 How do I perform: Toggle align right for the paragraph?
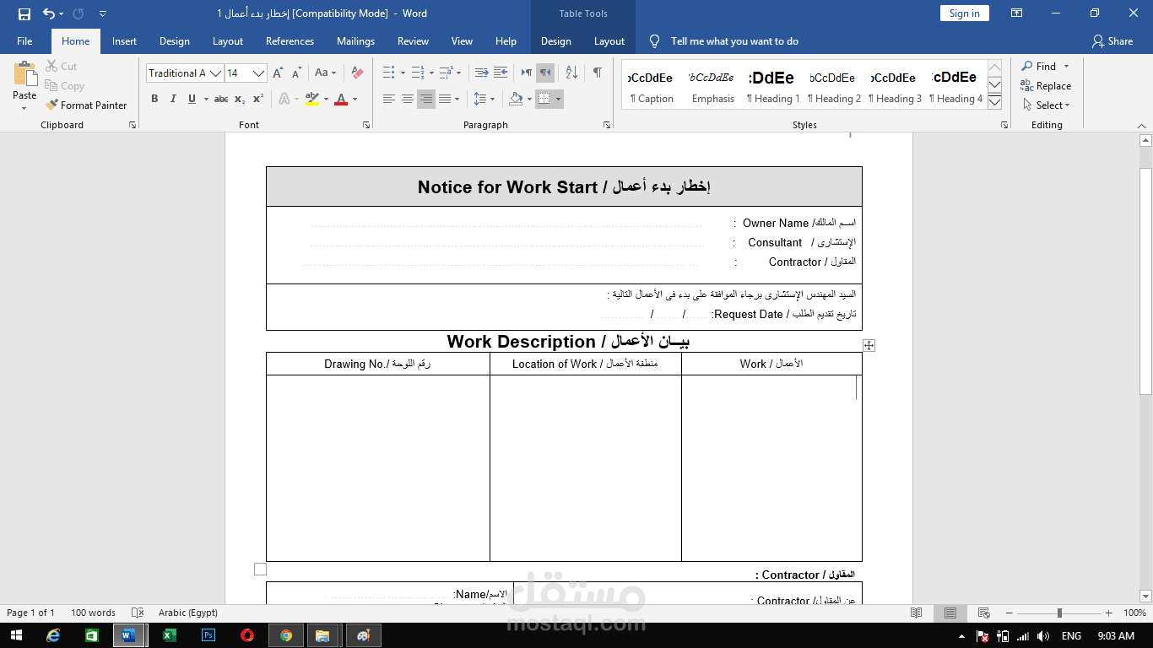click(x=426, y=99)
